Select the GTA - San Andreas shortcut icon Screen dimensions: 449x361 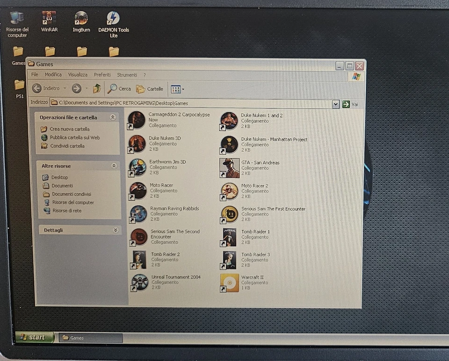[229, 168]
